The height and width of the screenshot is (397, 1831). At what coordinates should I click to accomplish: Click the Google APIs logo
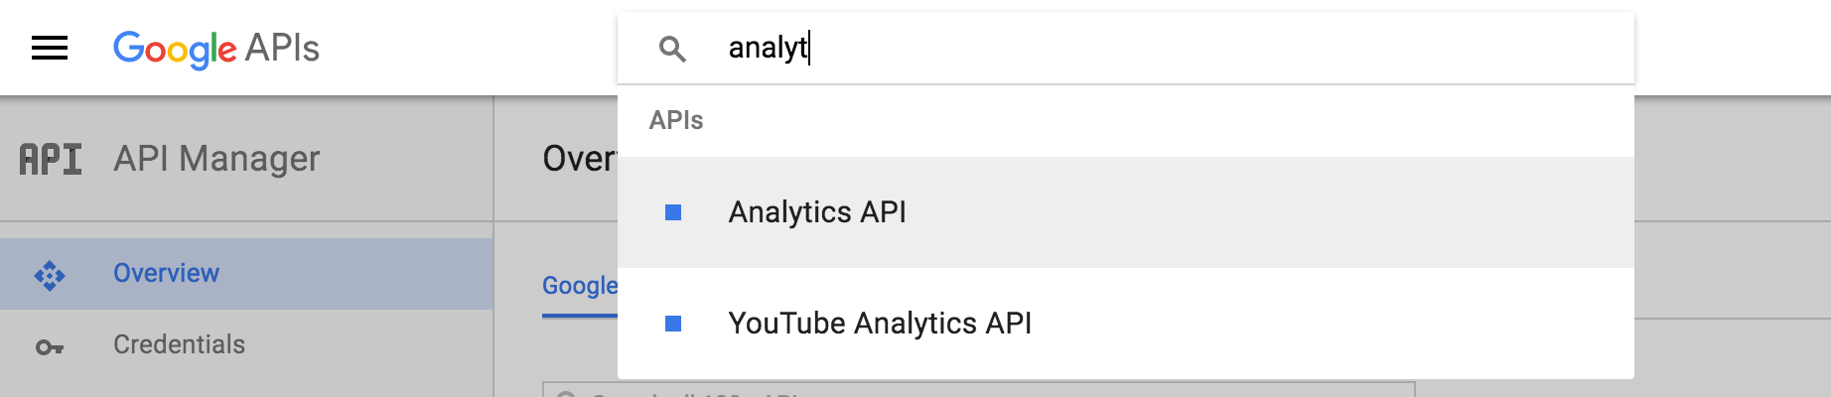click(215, 49)
